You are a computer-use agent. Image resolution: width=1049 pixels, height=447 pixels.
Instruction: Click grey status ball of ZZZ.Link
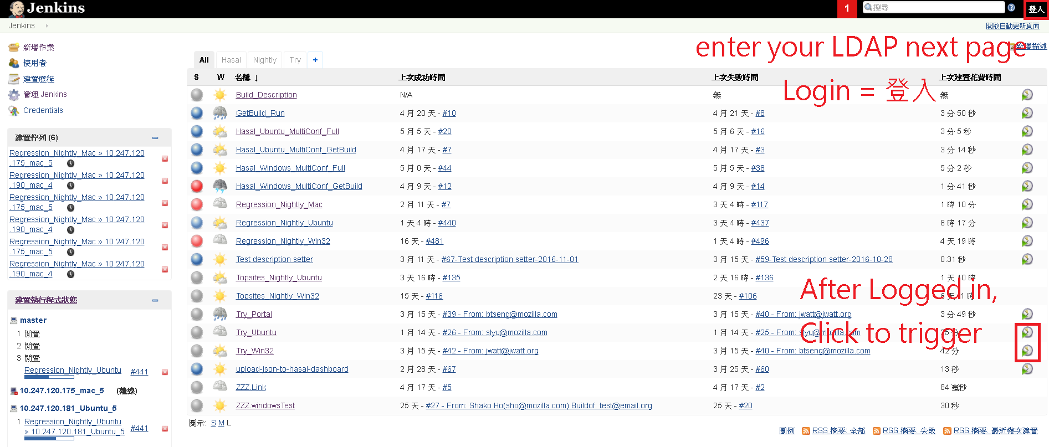pos(197,387)
